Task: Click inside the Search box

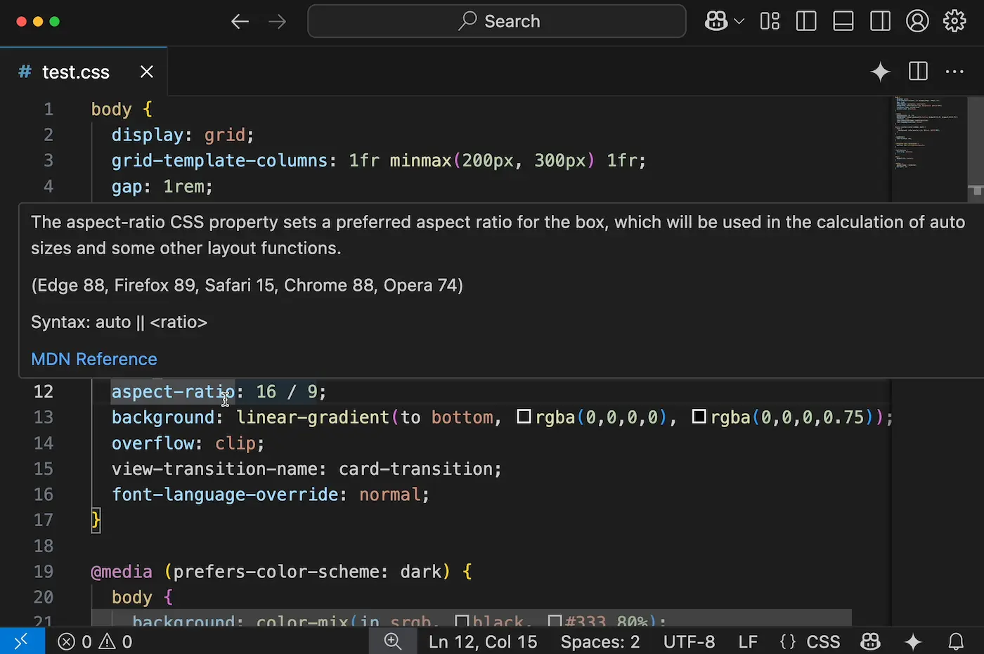Action: [497, 21]
